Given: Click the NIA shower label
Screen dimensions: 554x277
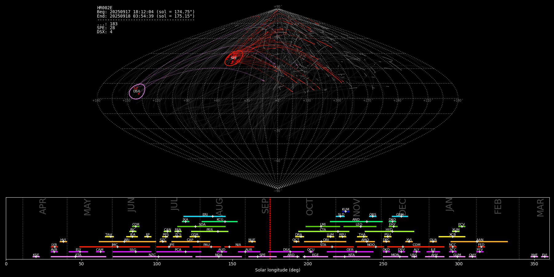Looking at the screenshot, I should 238,245.
